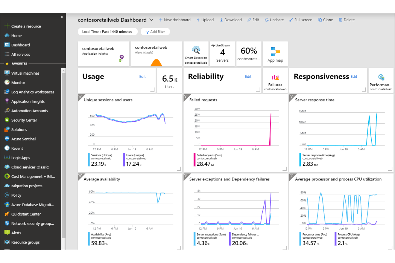The height and width of the screenshot is (263, 395).
Task: Open the Home menu item
Action: [17, 35]
